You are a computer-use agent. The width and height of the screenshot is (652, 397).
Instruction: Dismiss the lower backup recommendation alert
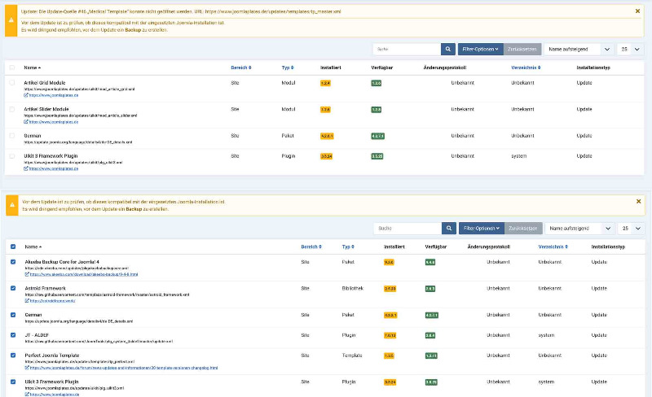(x=639, y=202)
